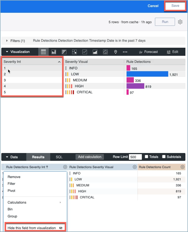Click the blue LOW detections bar
Image resolution: width=188 pixels, height=232 pixels.
147,74
